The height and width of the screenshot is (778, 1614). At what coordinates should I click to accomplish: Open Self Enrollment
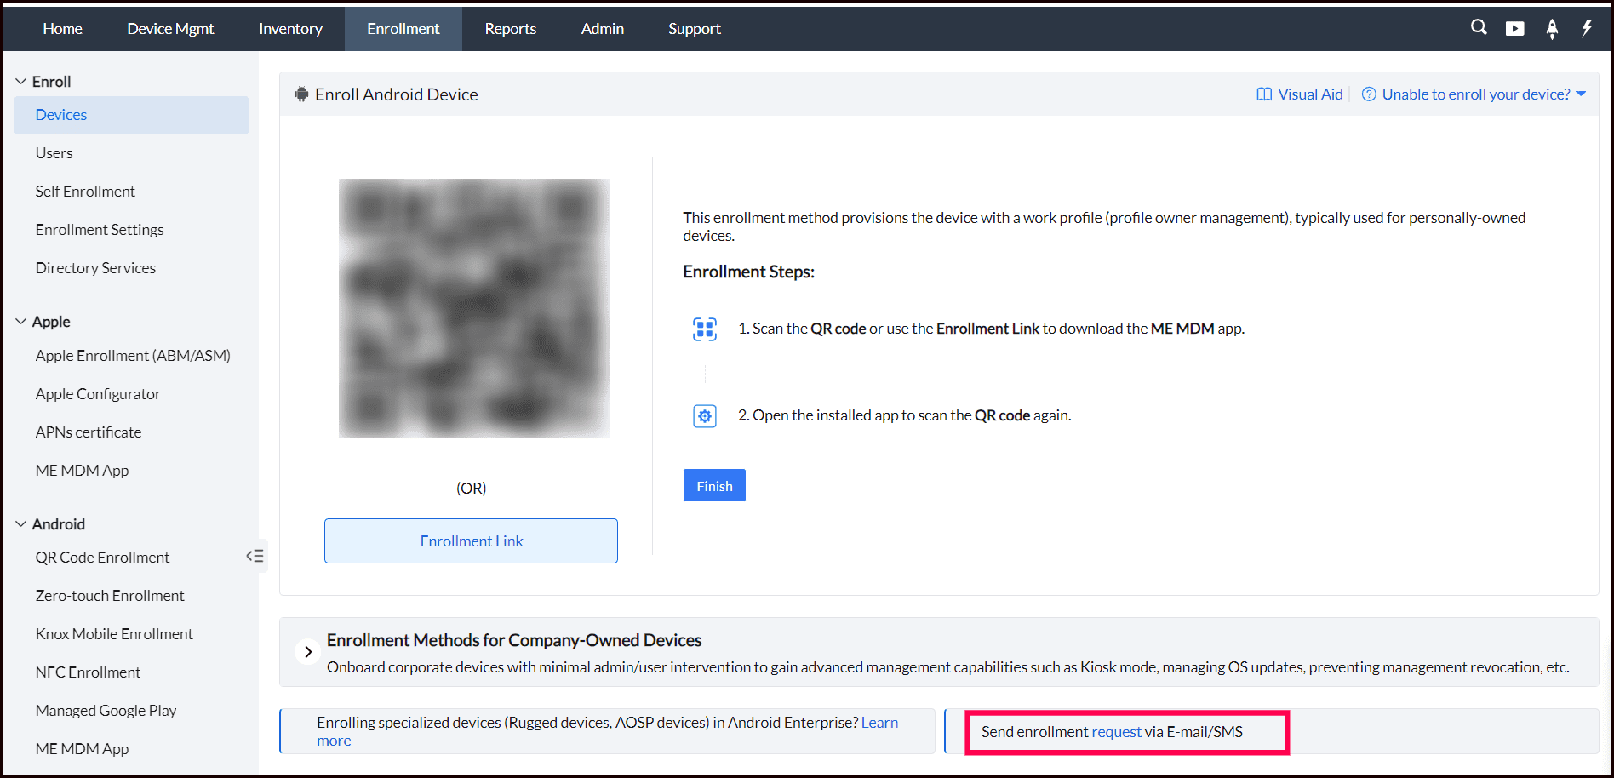point(85,192)
